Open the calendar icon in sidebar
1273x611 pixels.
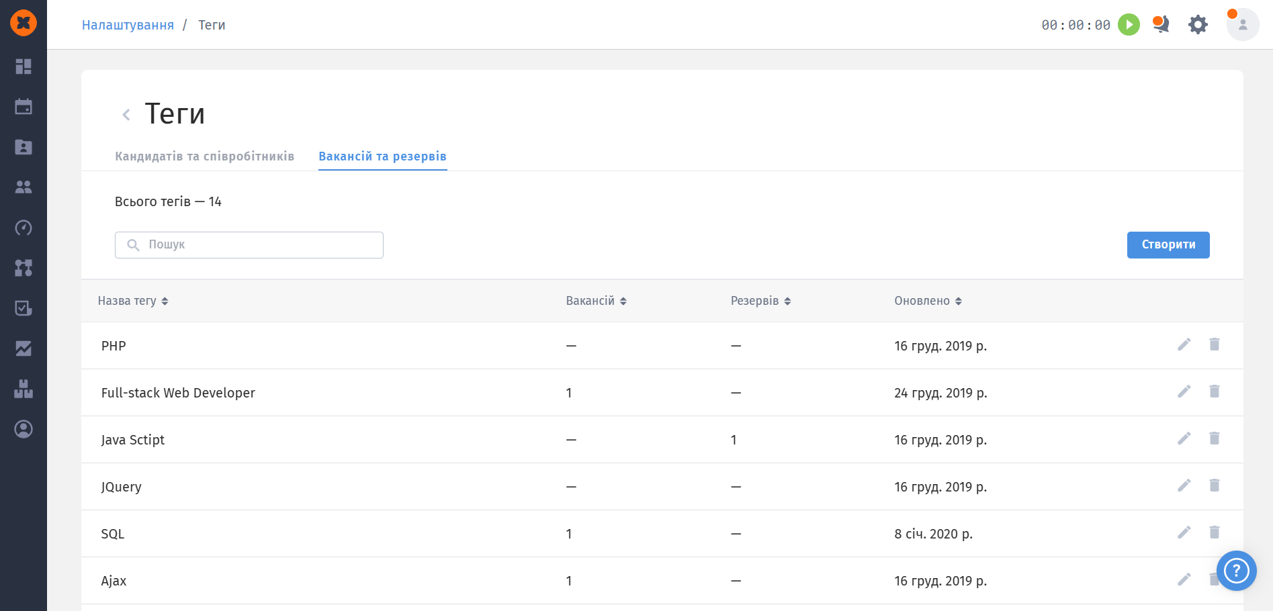(24, 107)
